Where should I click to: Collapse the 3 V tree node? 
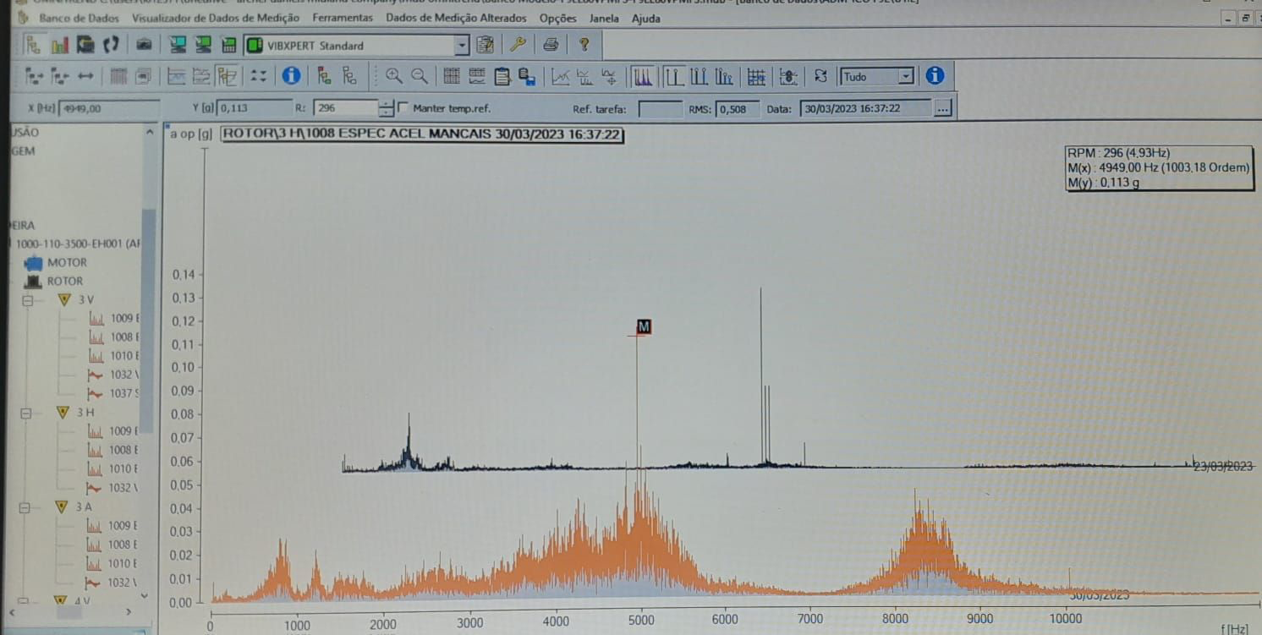coord(27,300)
